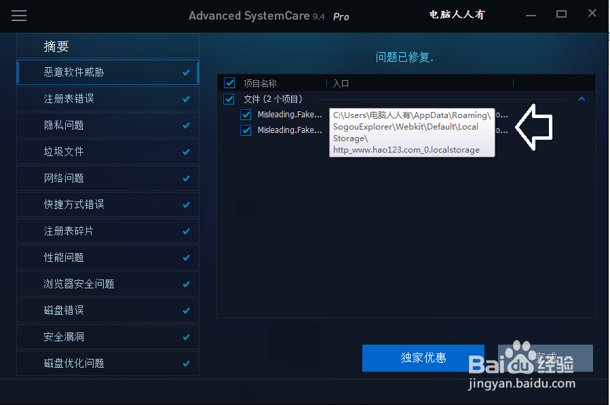Select 快捷方式错误 category

click(x=108, y=205)
